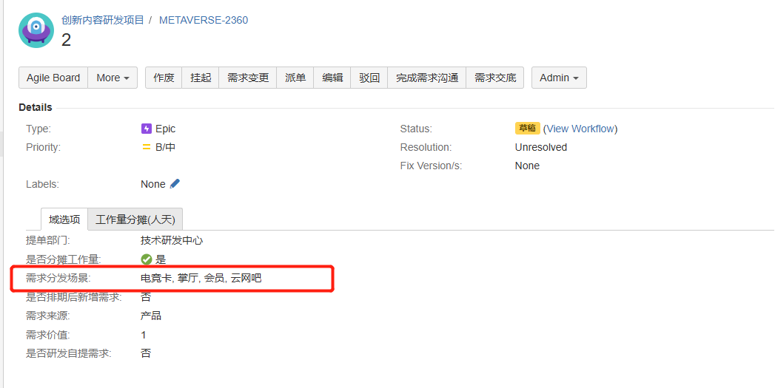Screen dimensions: 775x388
Task: Click the 提单部门 field label
Action: (48, 240)
